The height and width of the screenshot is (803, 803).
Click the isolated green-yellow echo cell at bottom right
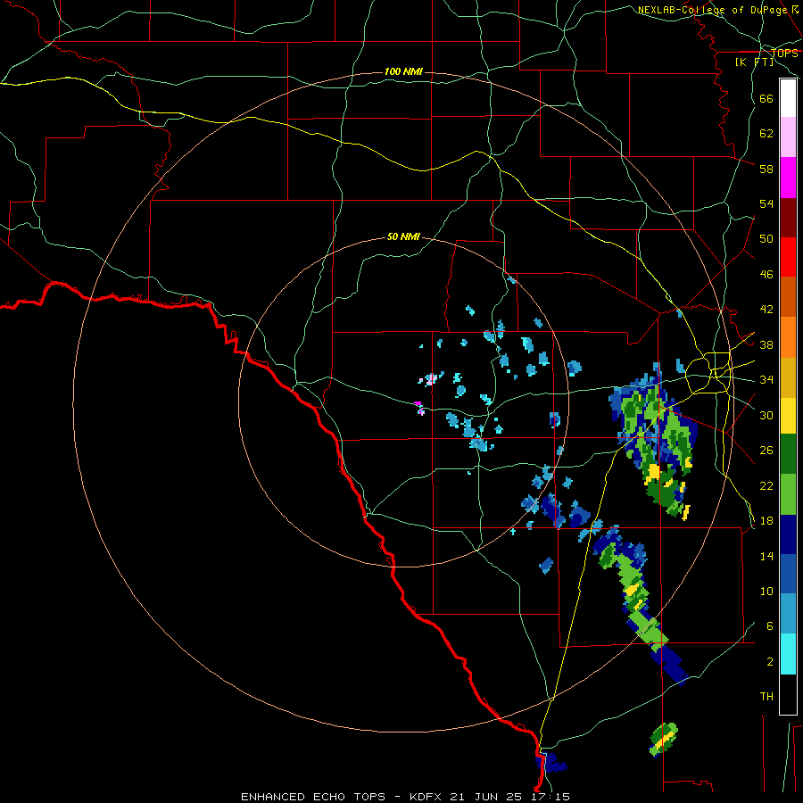(663, 739)
